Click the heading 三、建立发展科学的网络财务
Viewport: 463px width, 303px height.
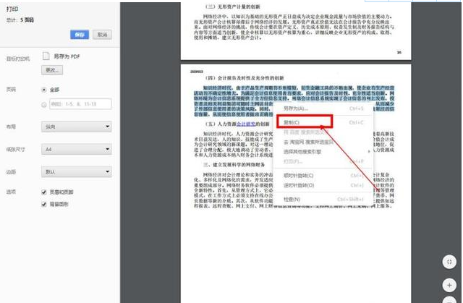[x=234, y=165]
